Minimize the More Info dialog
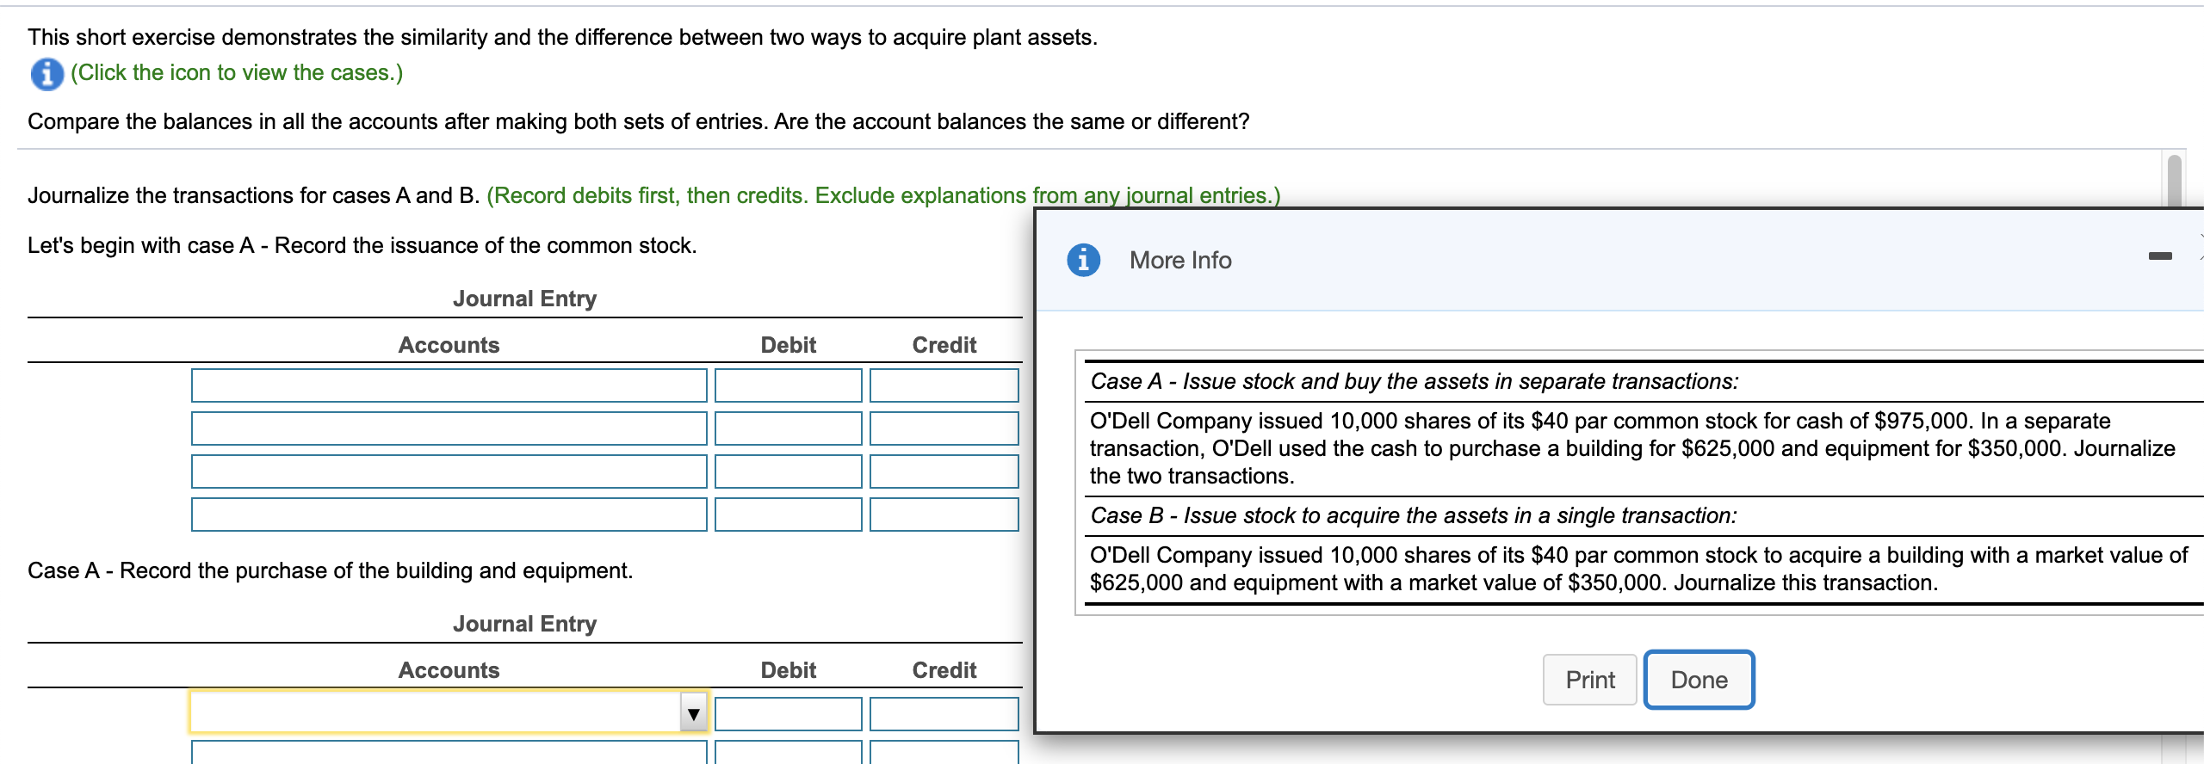Screen dimensions: 2204x764 click(x=2159, y=256)
